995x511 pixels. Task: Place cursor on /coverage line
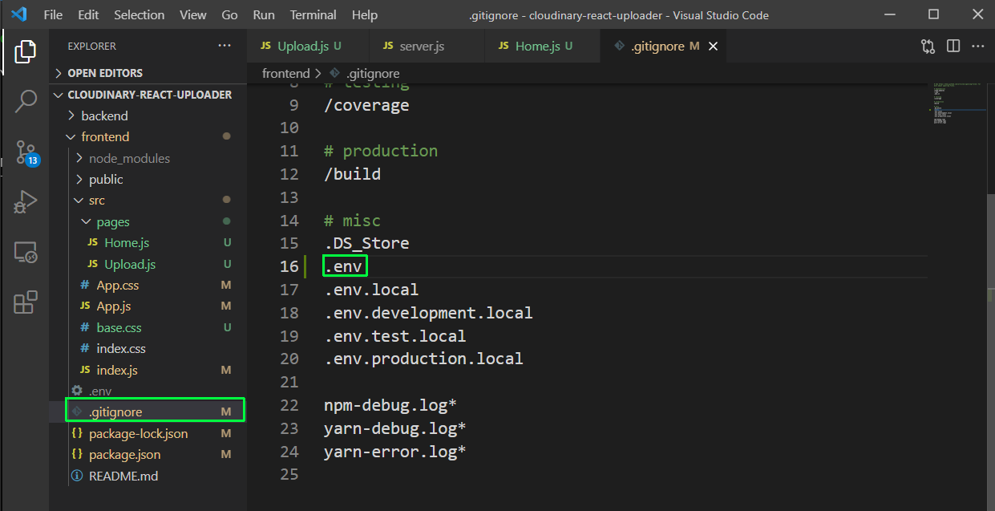[366, 105]
